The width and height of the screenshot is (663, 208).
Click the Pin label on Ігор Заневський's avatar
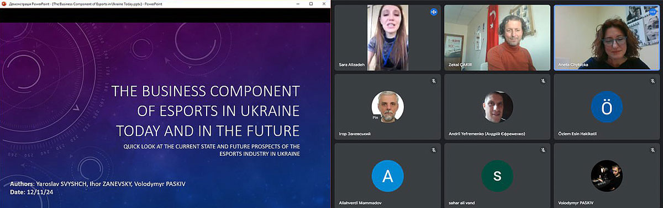[x=376, y=118]
